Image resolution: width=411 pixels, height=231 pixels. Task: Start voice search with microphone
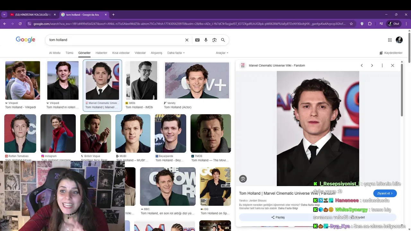(206, 40)
